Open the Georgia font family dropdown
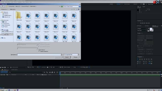 pos(142,29)
